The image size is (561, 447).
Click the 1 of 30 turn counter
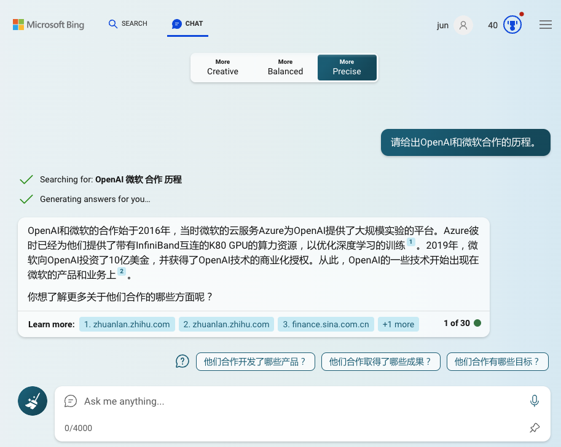point(457,323)
